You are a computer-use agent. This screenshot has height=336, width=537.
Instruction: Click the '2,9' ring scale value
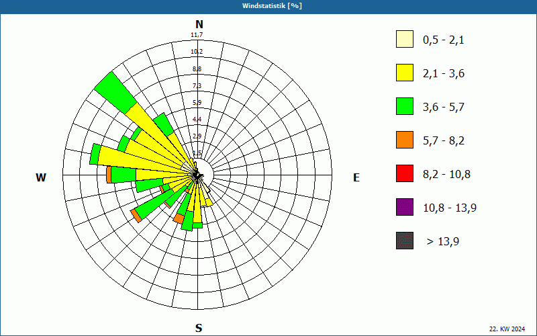coord(197,136)
